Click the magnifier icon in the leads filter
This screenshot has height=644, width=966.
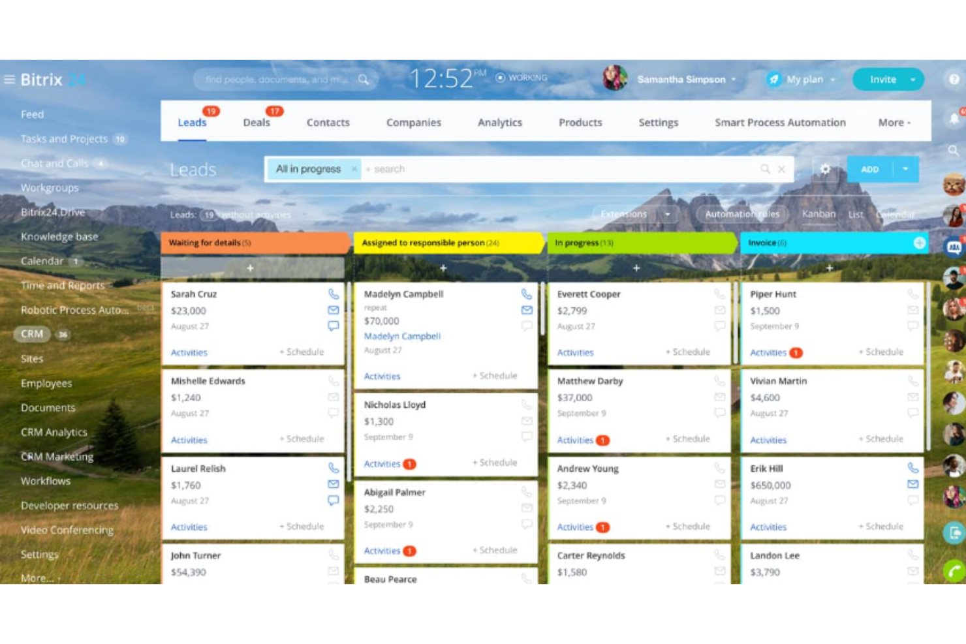[x=765, y=169]
